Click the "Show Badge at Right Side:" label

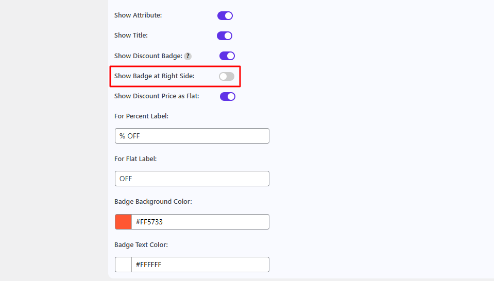click(155, 76)
